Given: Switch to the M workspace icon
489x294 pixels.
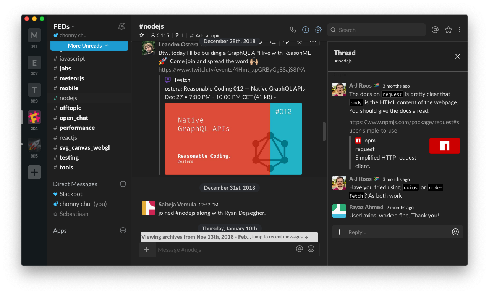Looking at the screenshot, I should pos(34,35).
